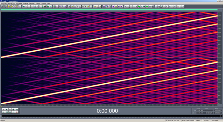The width and height of the screenshot is (223, 122).
Task: Click the selection Begin time field
Action: point(200,111)
